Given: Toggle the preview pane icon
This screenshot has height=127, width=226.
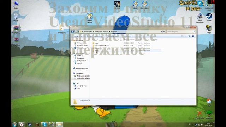Looking at the screenshot, I should [x=189, y=36].
